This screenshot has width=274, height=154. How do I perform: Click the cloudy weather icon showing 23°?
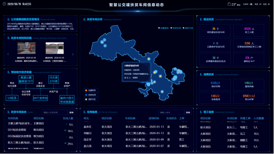point(229,4)
